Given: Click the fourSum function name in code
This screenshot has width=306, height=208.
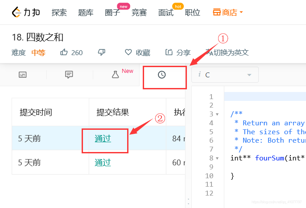Looking at the screenshot, I should click(269, 158).
